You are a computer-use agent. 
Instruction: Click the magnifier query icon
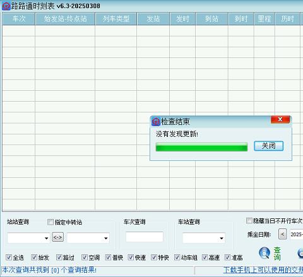coord(264,253)
